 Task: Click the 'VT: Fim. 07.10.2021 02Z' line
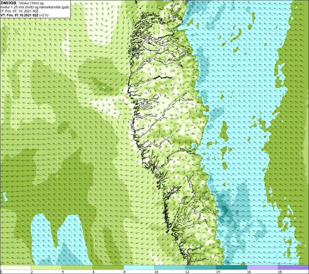click(20, 15)
